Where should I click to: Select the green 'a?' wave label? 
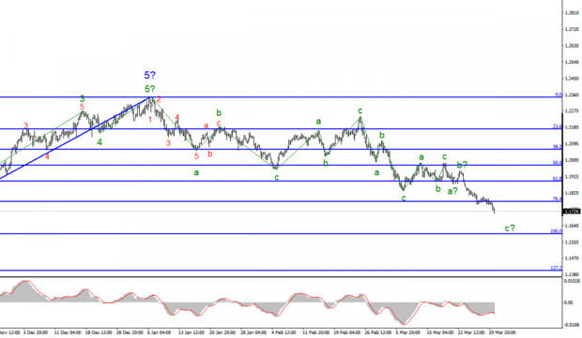point(452,191)
